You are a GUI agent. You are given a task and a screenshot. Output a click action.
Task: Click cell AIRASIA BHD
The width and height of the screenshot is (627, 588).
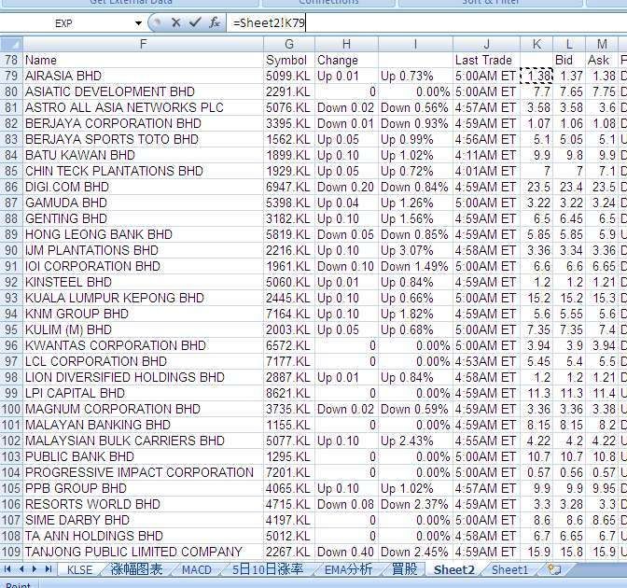point(143,76)
